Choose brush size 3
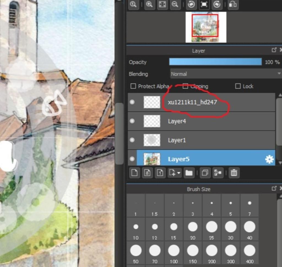282x267 pixels. pyautogui.click(x=192, y=205)
